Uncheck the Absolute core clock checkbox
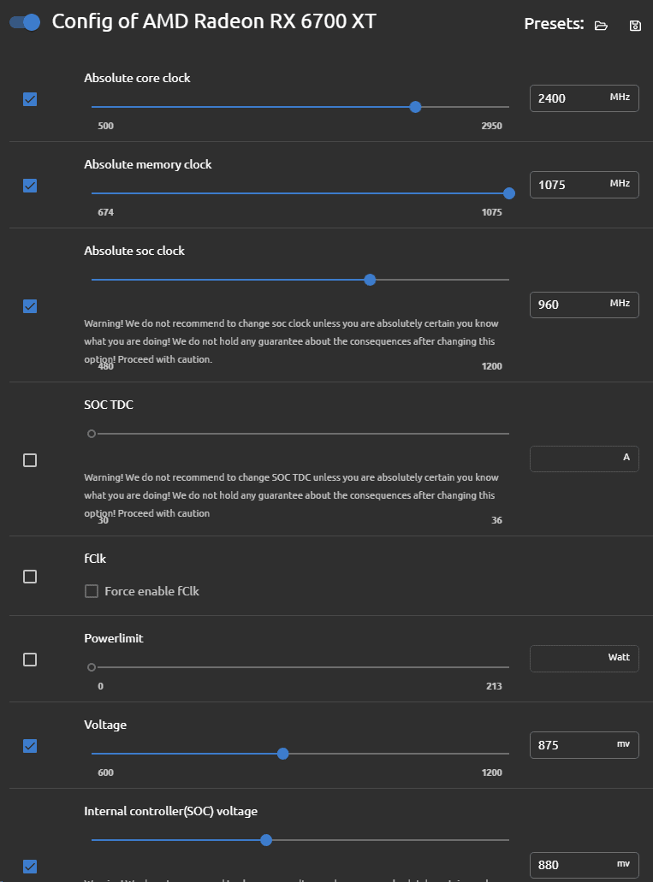The width and height of the screenshot is (653, 882). click(x=30, y=99)
